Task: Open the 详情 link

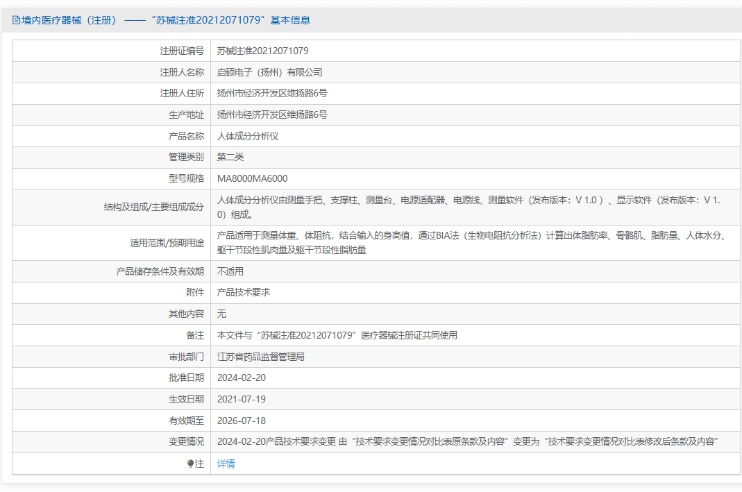Action: coord(226,464)
